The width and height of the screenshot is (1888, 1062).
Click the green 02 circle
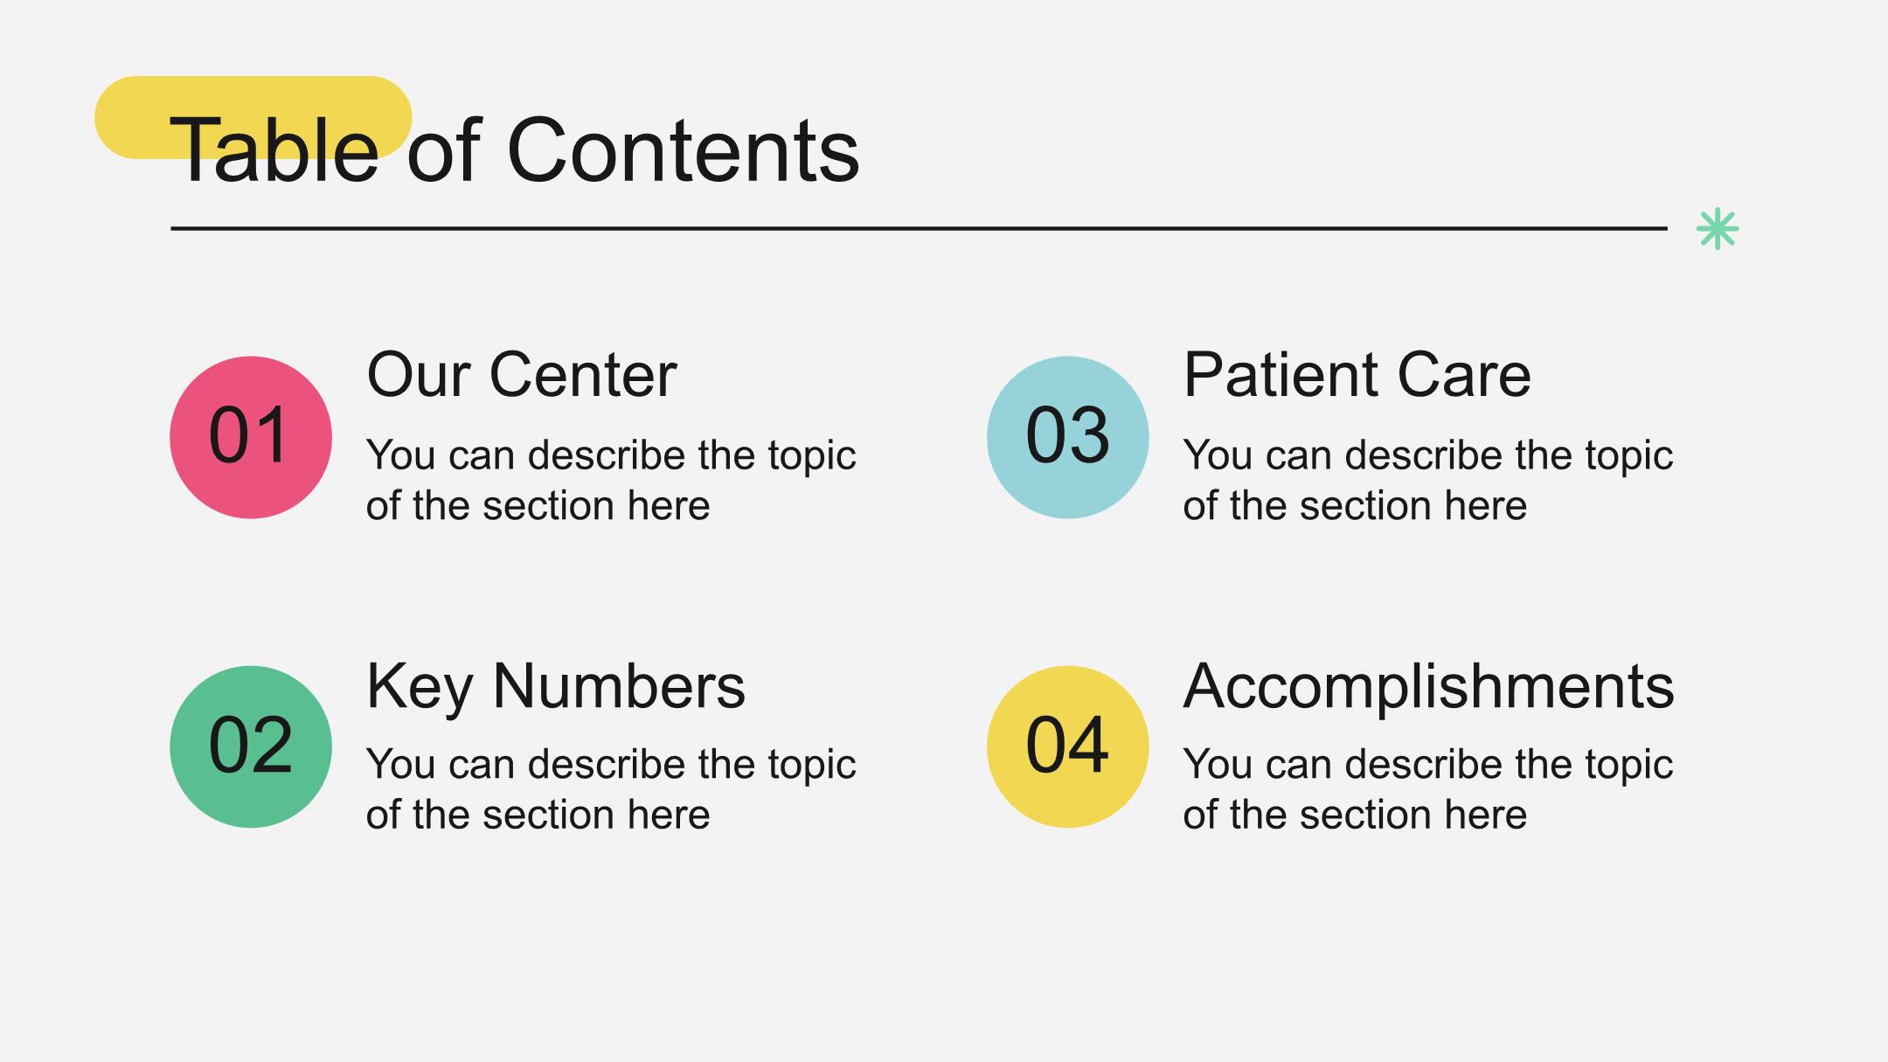click(x=251, y=746)
